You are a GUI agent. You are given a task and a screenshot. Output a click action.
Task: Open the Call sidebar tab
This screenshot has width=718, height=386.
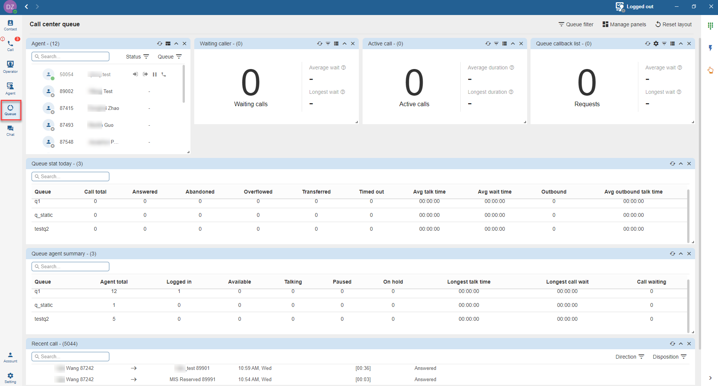[11, 46]
